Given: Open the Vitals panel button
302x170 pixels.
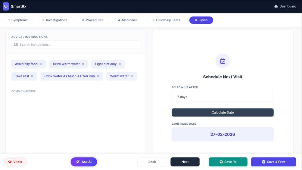Looking at the screenshot, I should point(15,162).
